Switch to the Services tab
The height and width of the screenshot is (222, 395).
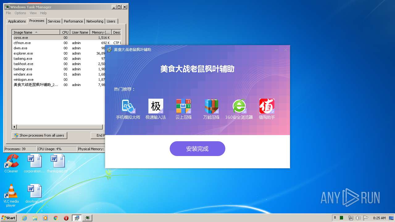[x=54, y=21]
